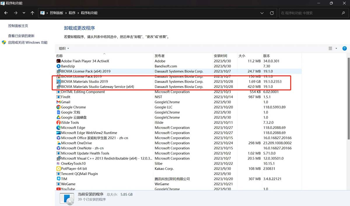Click the vertical scrollbar of program list
This screenshot has width=350, height=206.
348,99
